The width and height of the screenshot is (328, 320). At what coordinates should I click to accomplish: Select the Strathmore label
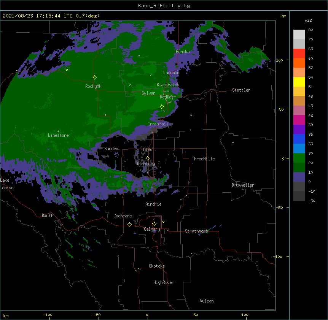(x=196, y=231)
